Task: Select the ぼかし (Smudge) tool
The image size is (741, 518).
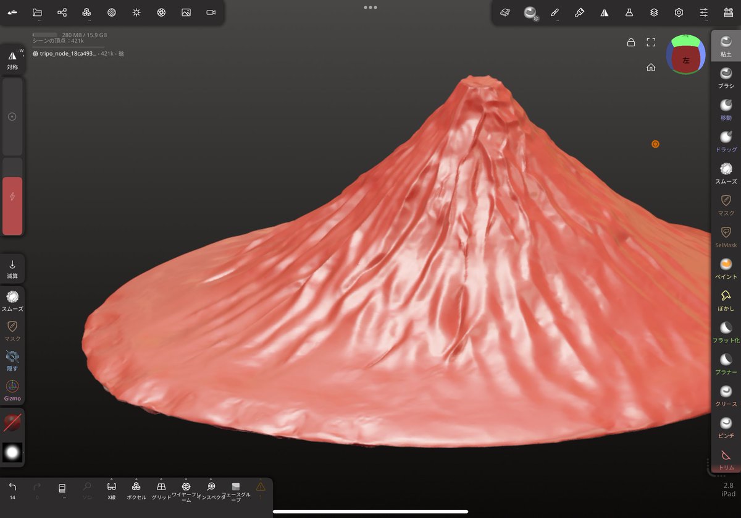Action: [x=726, y=300]
